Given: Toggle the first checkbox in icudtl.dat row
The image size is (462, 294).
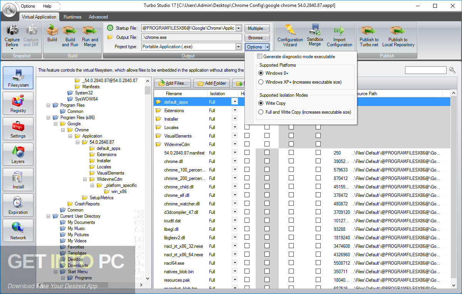Looking at the screenshot, I should click(247, 221).
